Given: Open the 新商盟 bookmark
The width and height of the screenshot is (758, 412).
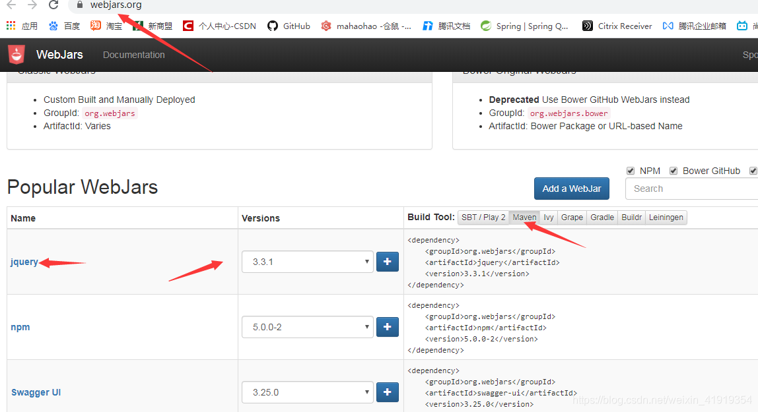Looking at the screenshot, I should tap(153, 26).
